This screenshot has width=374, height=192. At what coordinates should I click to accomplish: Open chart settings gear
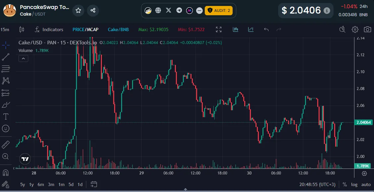click(355, 29)
